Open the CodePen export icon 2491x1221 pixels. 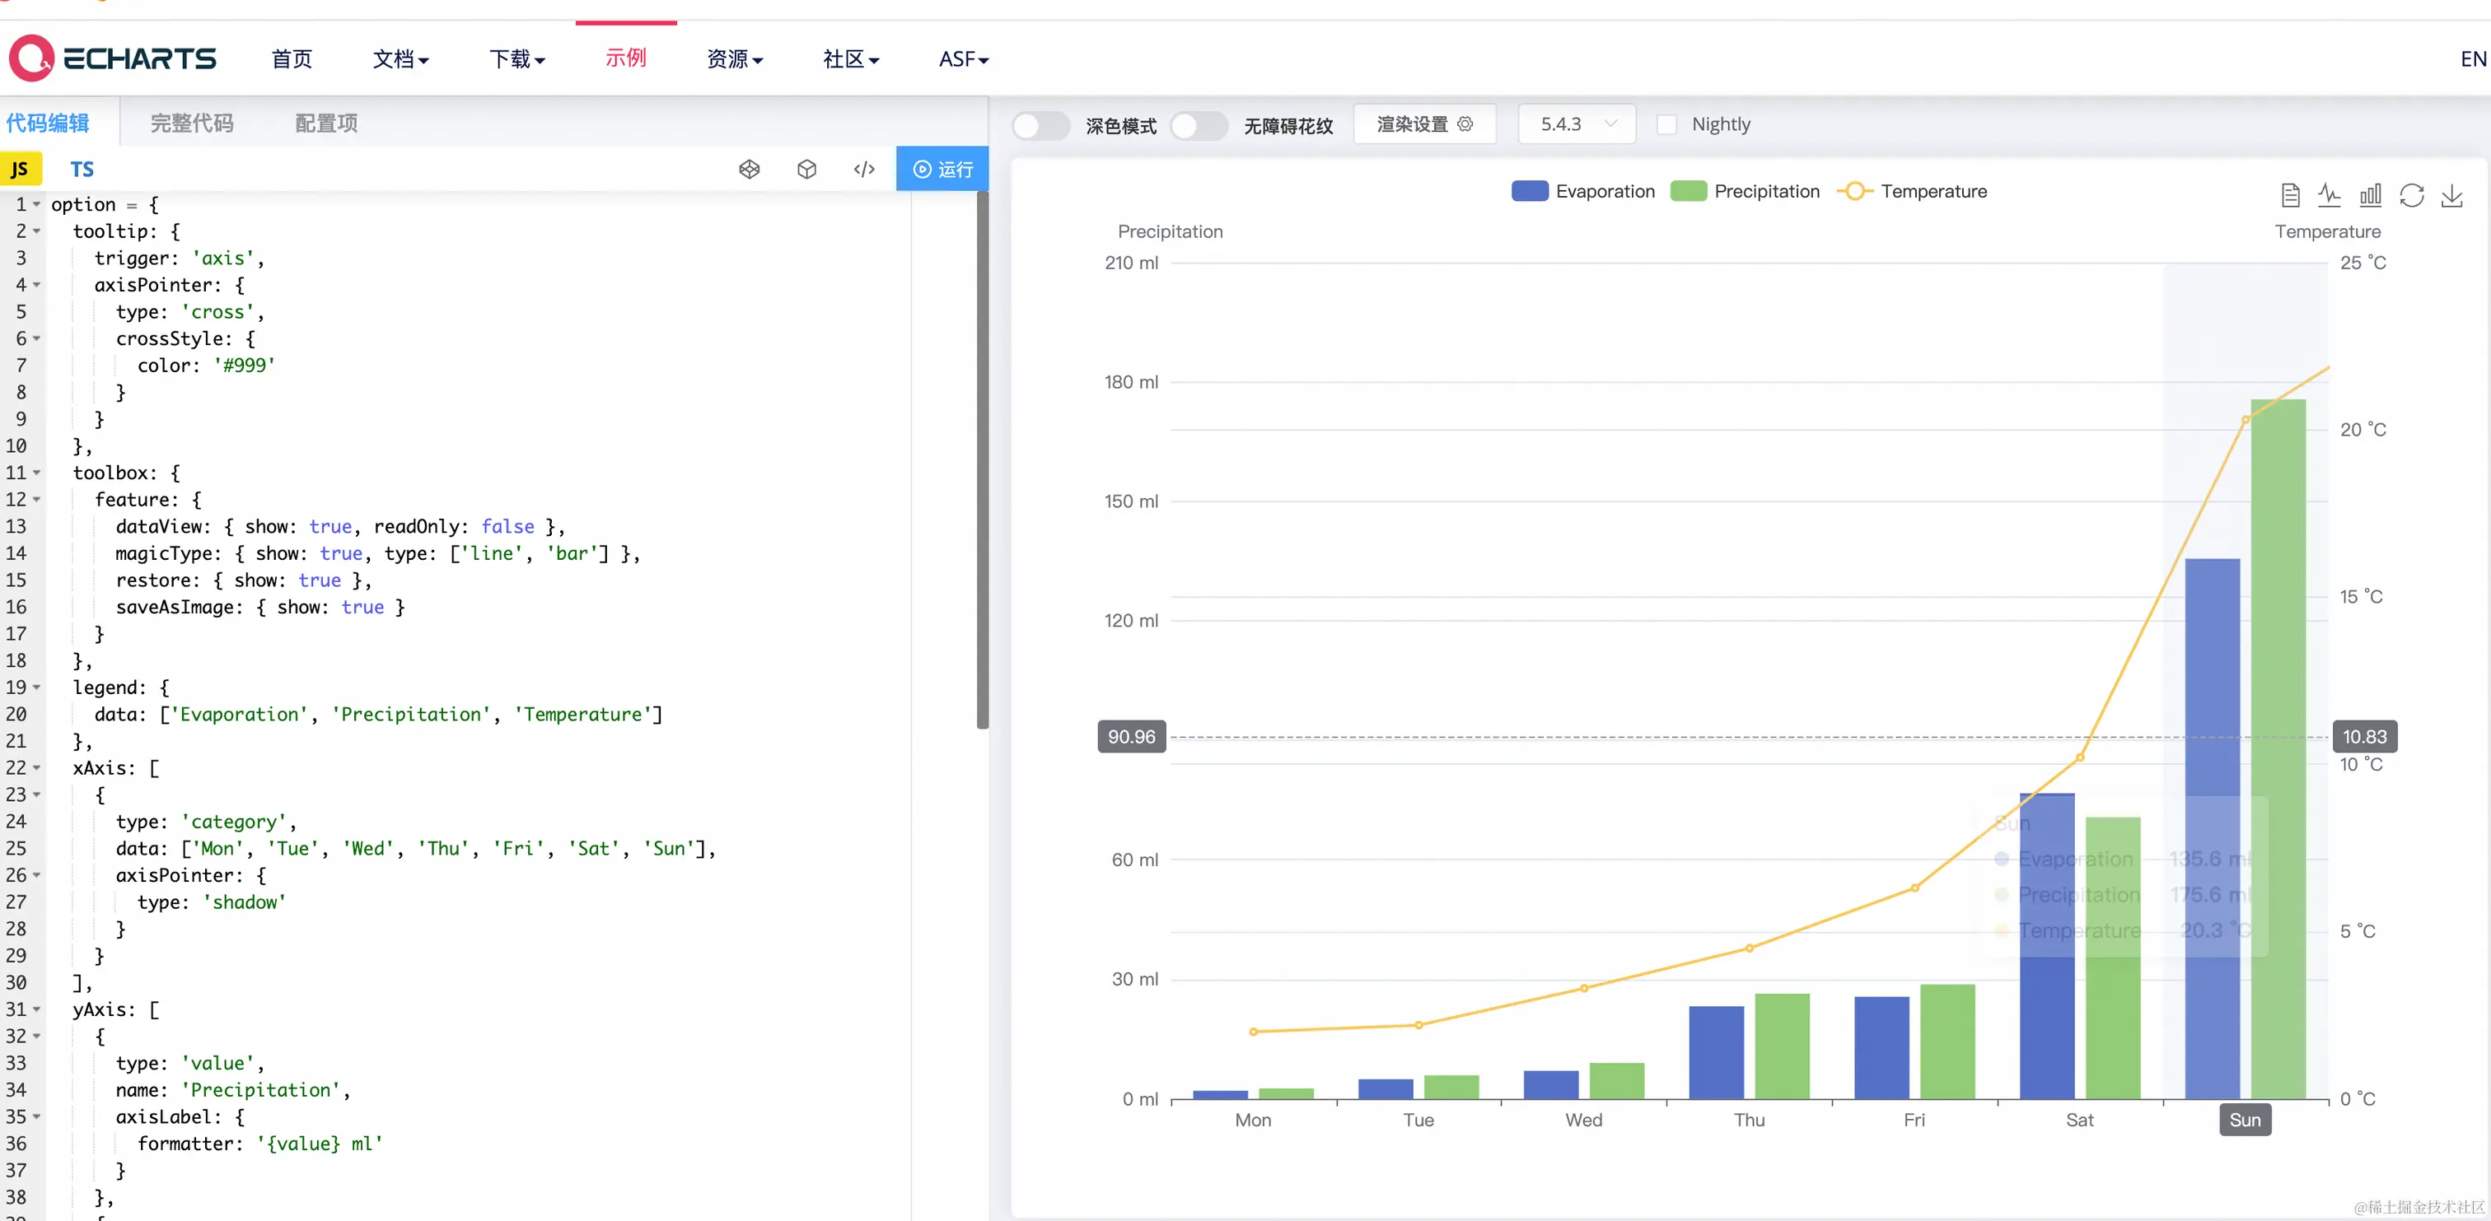(750, 169)
